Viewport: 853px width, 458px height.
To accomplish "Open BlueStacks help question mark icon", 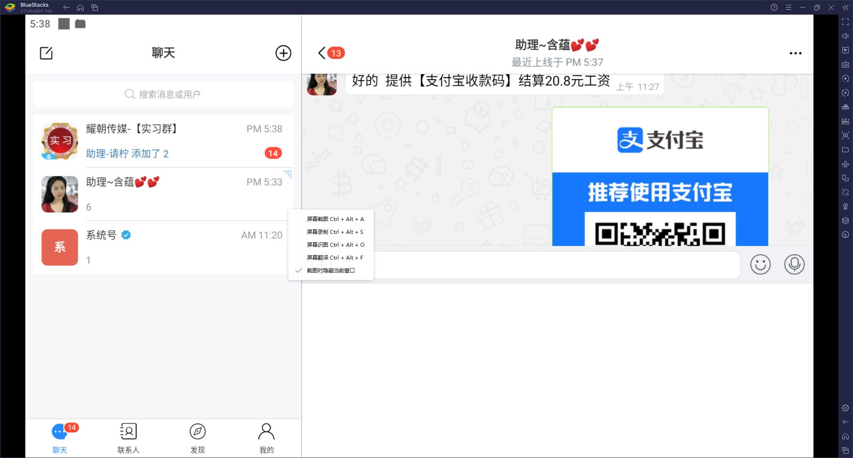I will (774, 7).
